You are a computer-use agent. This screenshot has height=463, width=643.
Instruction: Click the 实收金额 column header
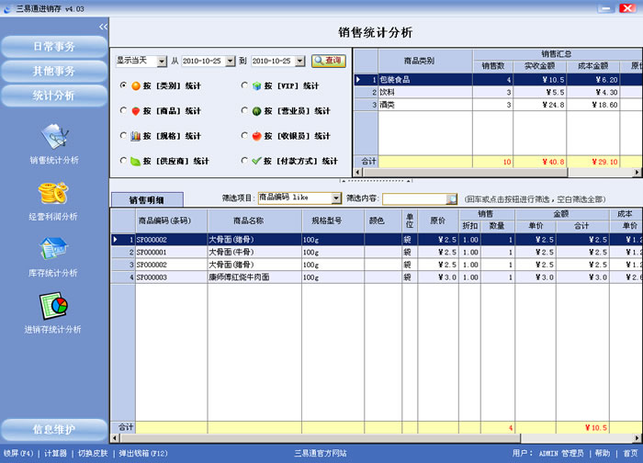tap(540, 66)
